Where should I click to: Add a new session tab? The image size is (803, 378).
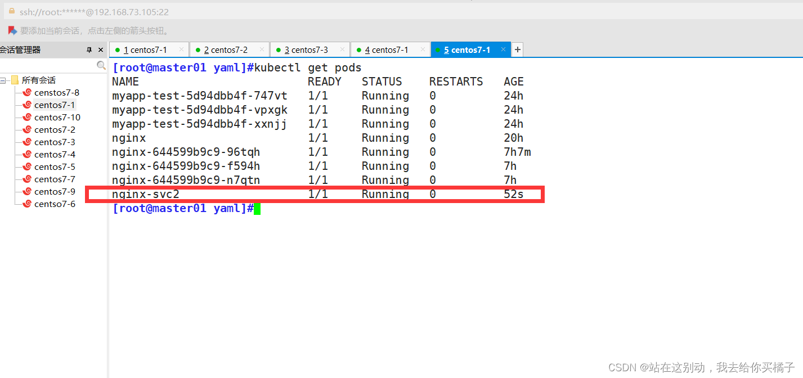518,50
